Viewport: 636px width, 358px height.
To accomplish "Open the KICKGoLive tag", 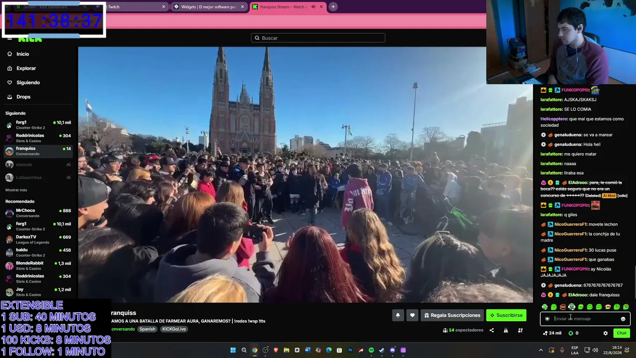I will pyautogui.click(x=174, y=329).
